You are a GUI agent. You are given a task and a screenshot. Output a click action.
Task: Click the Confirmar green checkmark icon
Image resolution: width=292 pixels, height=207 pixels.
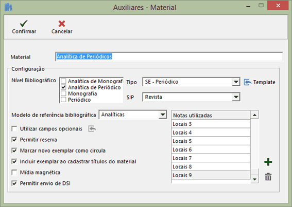pyautogui.click(x=24, y=24)
